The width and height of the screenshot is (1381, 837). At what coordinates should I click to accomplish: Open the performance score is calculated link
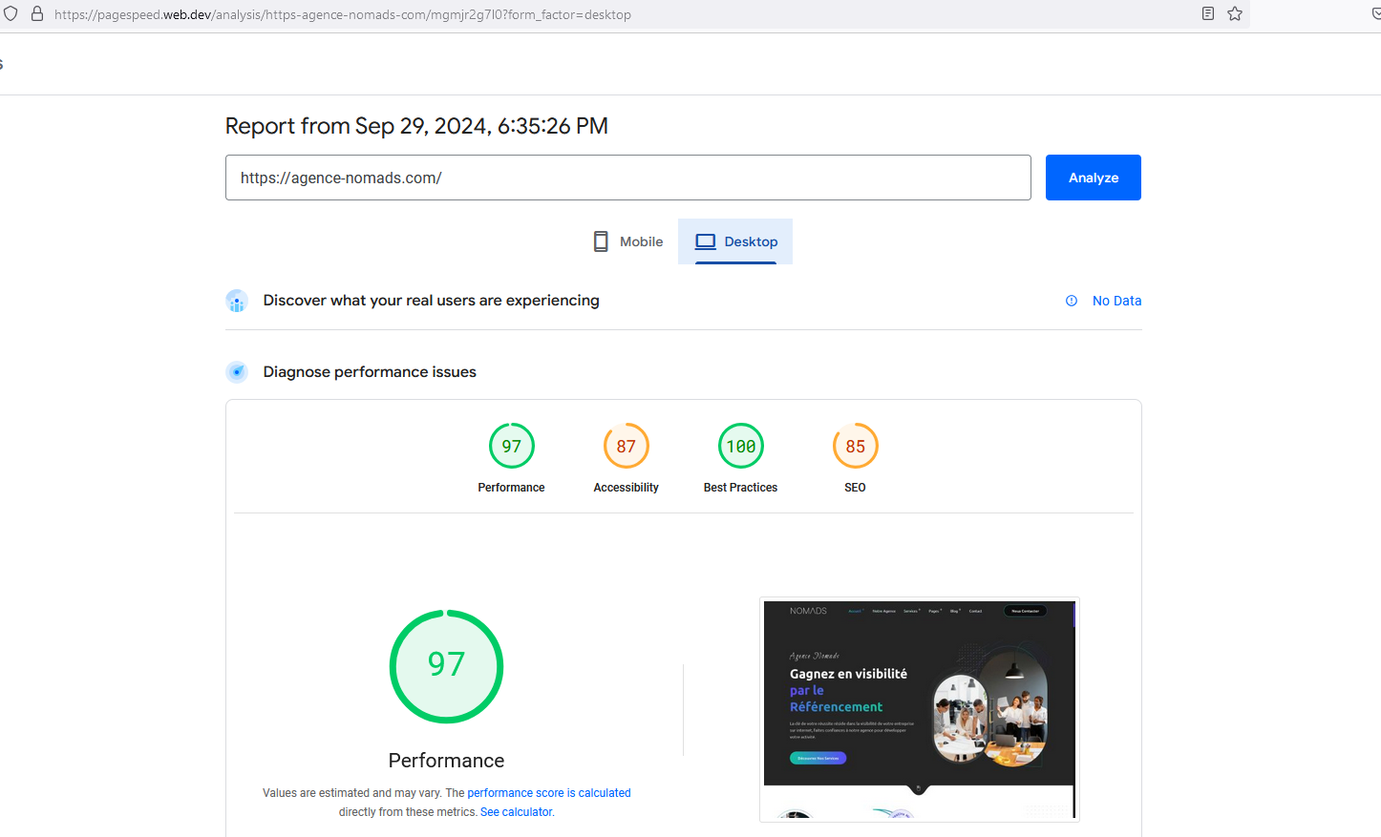coord(549,793)
